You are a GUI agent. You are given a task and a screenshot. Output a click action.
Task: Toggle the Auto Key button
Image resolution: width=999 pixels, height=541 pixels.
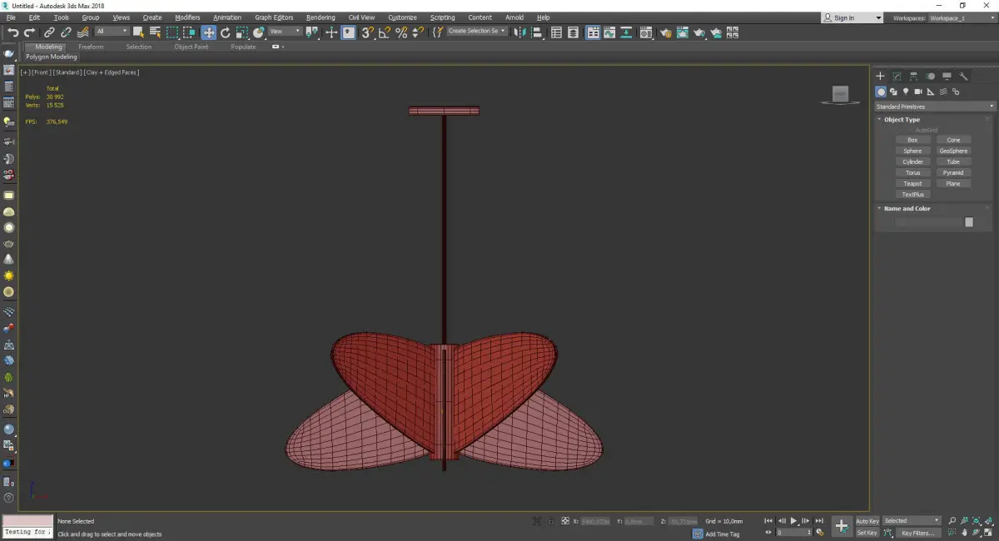tap(867, 521)
